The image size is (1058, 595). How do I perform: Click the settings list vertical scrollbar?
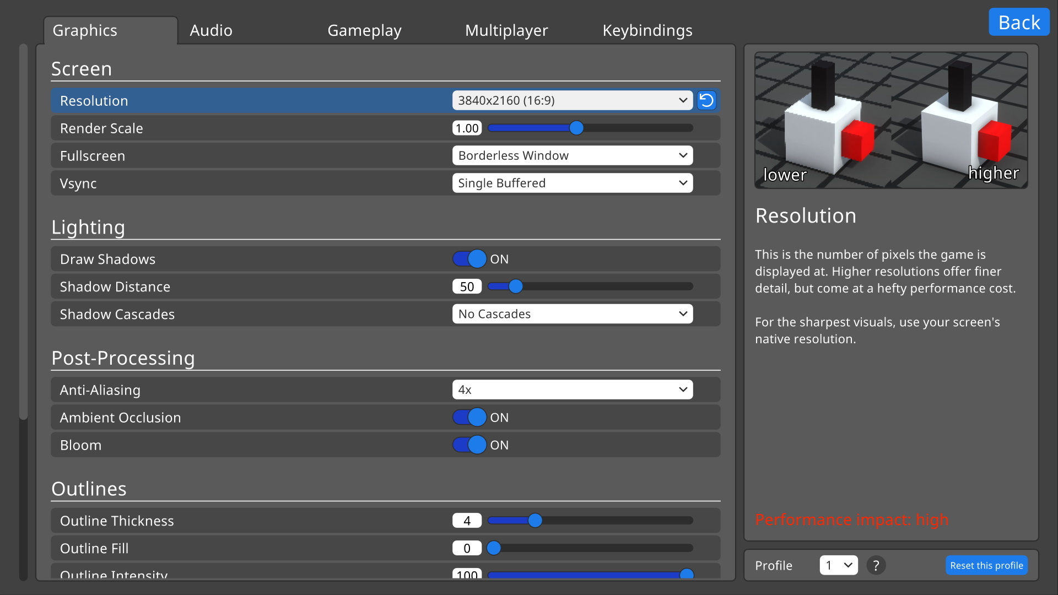coord(23,231)
